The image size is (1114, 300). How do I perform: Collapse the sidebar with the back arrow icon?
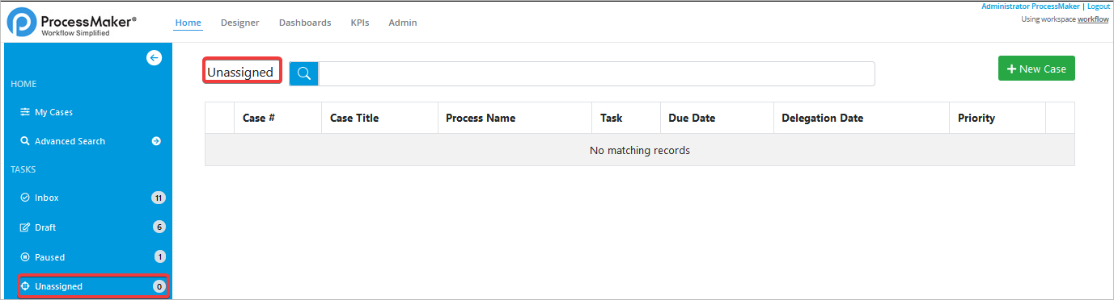coord(154,57)
